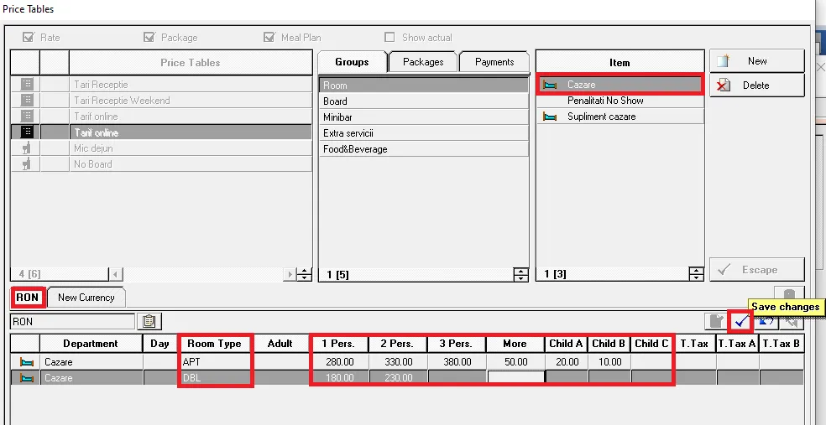Toggle the Meal Plan checkbox
Viewport: 826px width, 425px height.
(269, 38)
